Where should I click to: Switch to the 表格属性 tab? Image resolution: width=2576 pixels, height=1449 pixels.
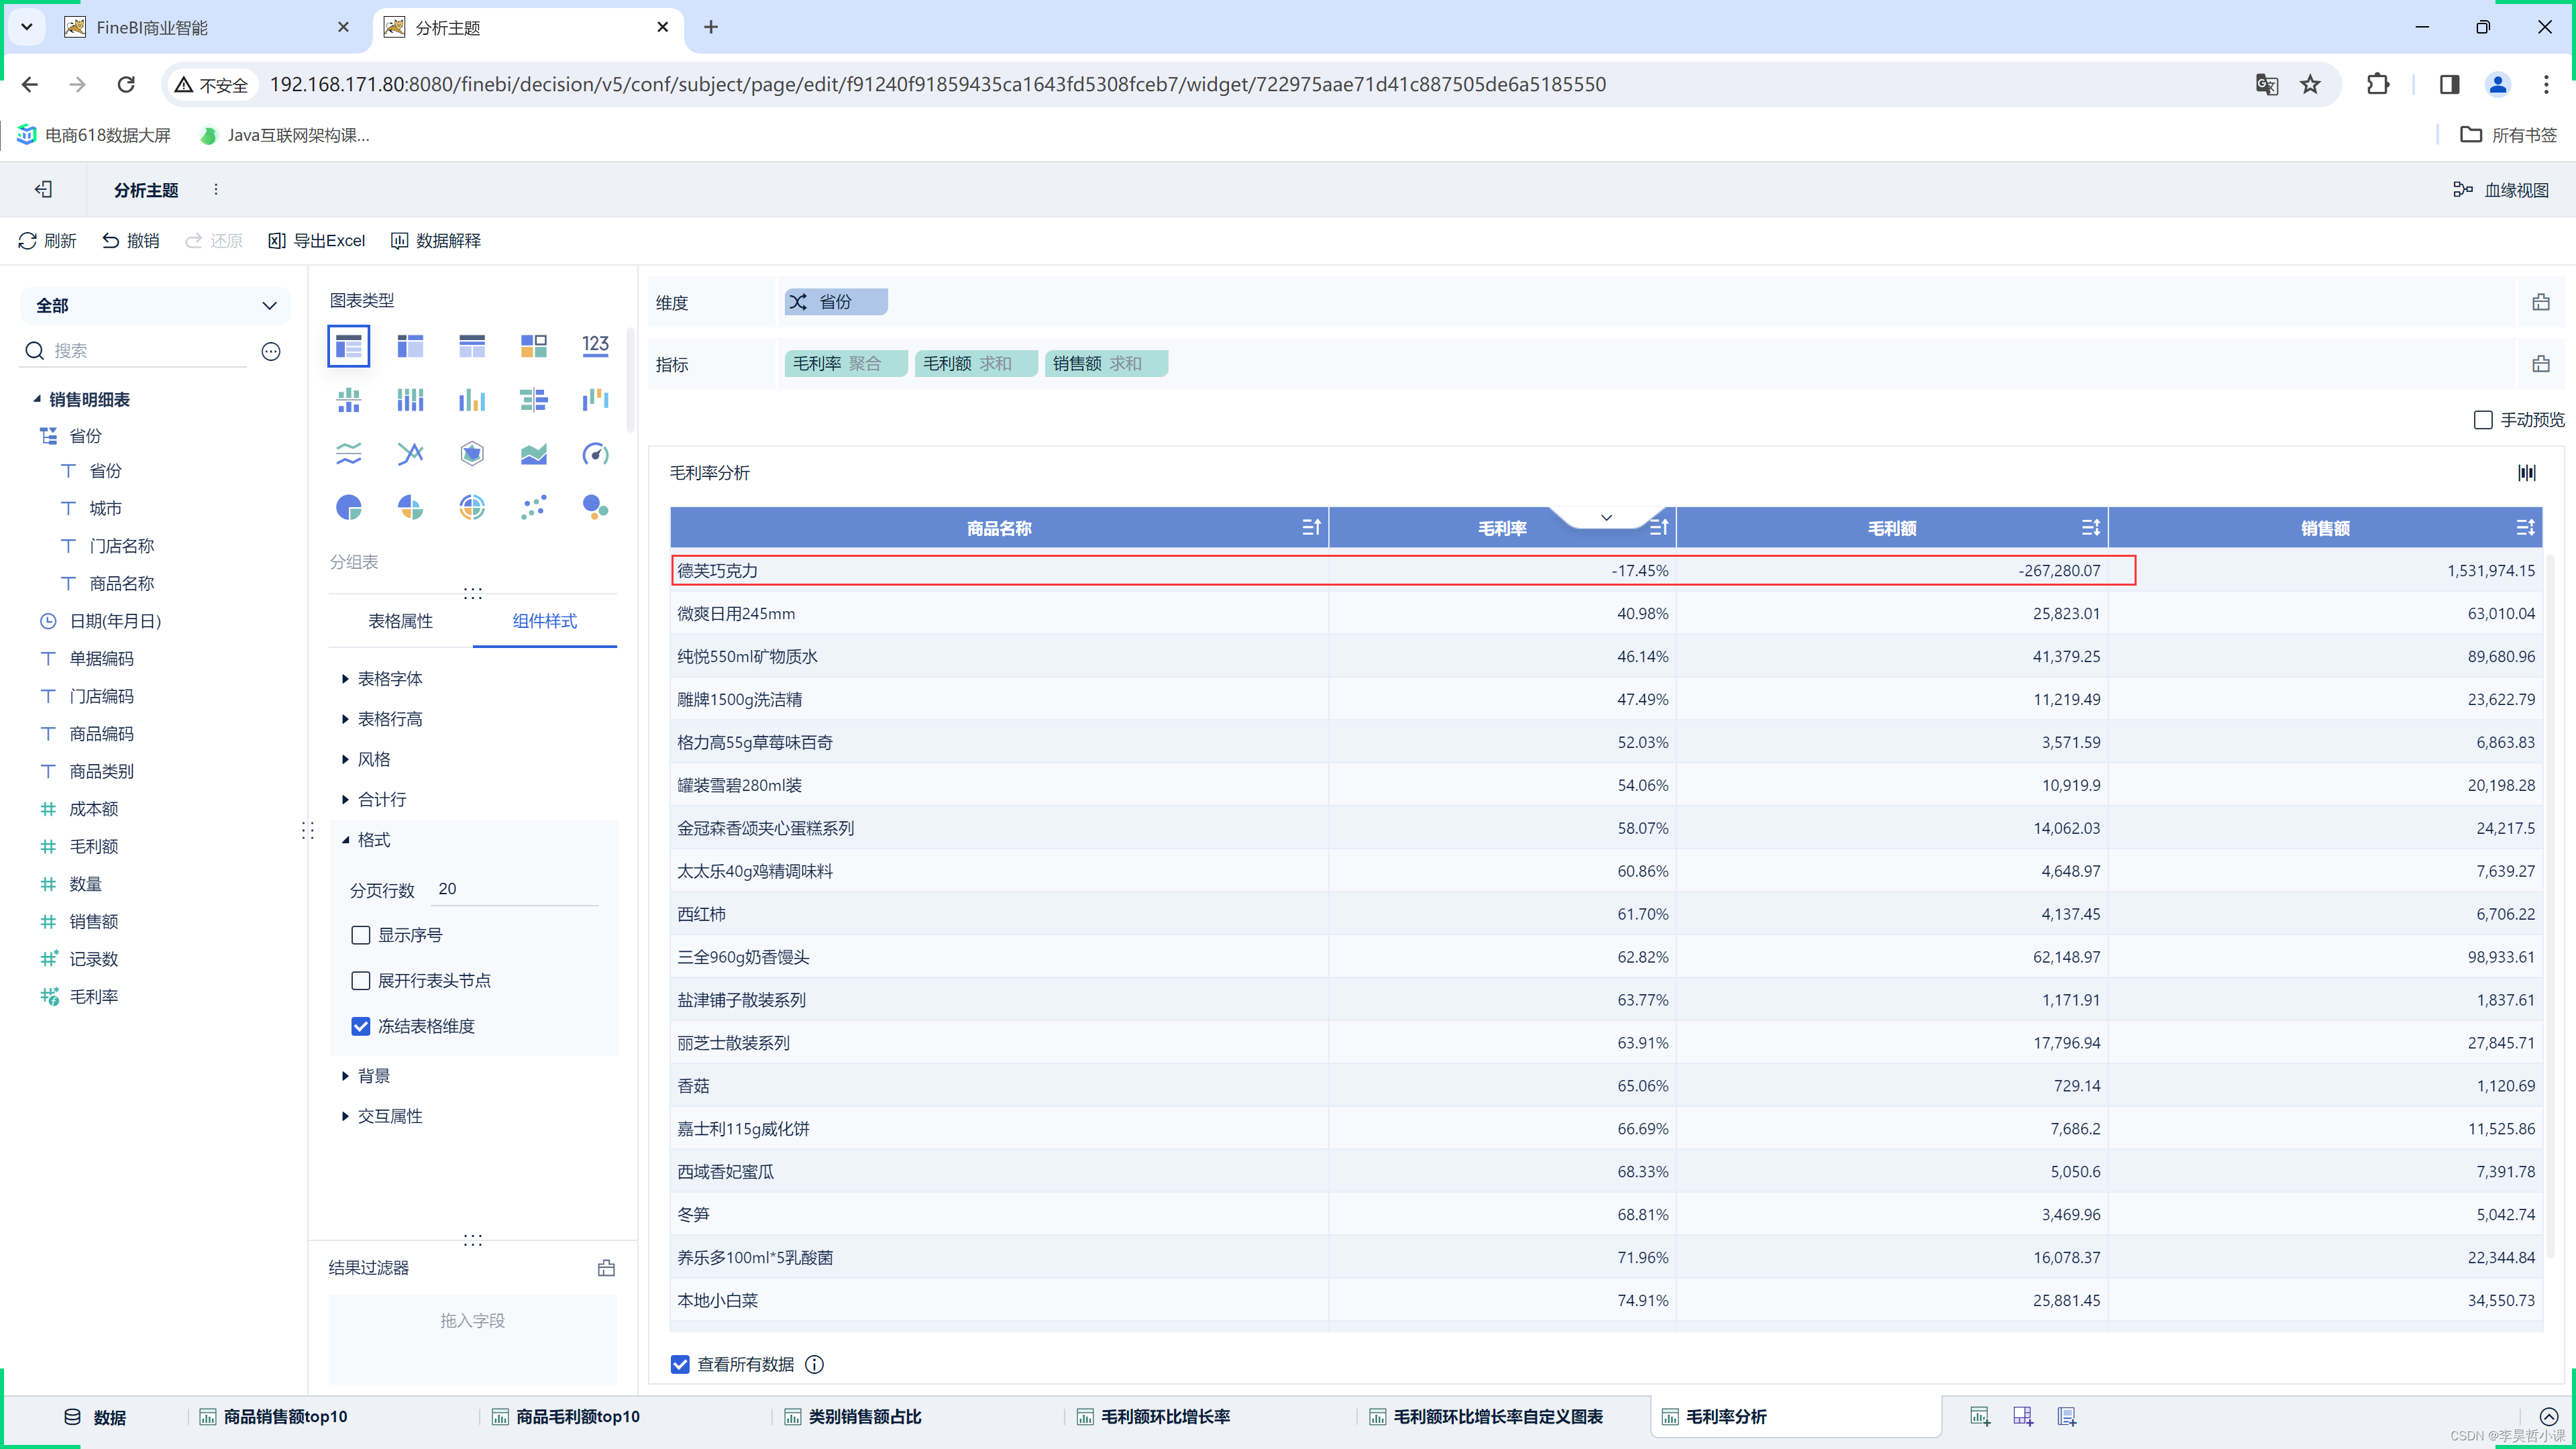point(400,621)
